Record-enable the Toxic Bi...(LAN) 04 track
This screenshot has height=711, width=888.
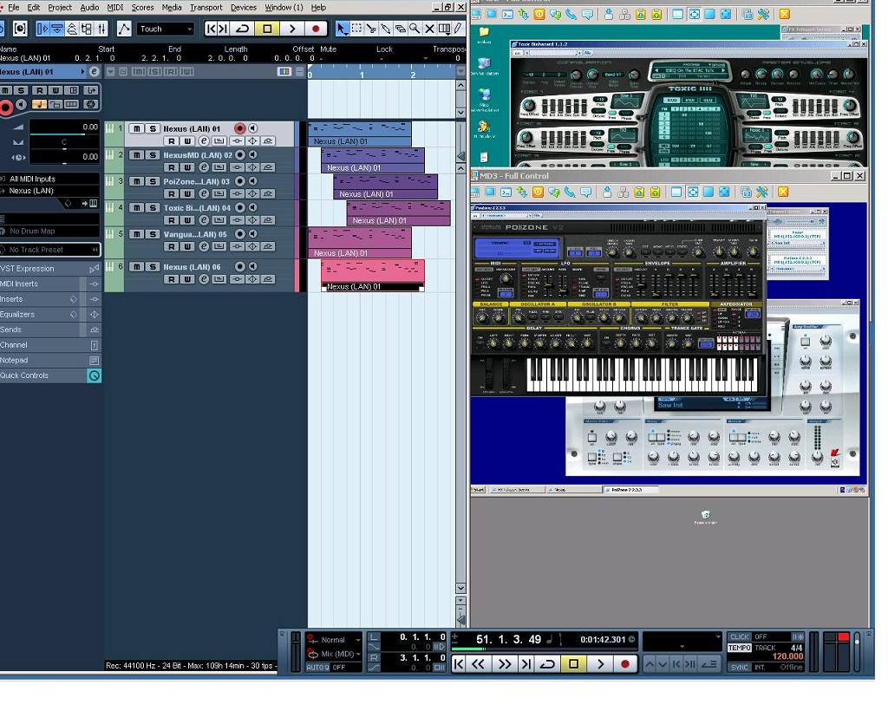coord(240,208)
